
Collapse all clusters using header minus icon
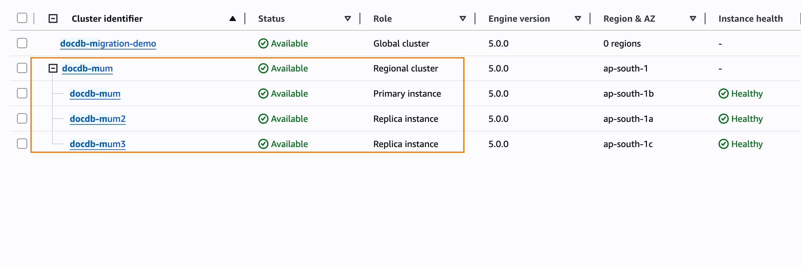[53, 19]
